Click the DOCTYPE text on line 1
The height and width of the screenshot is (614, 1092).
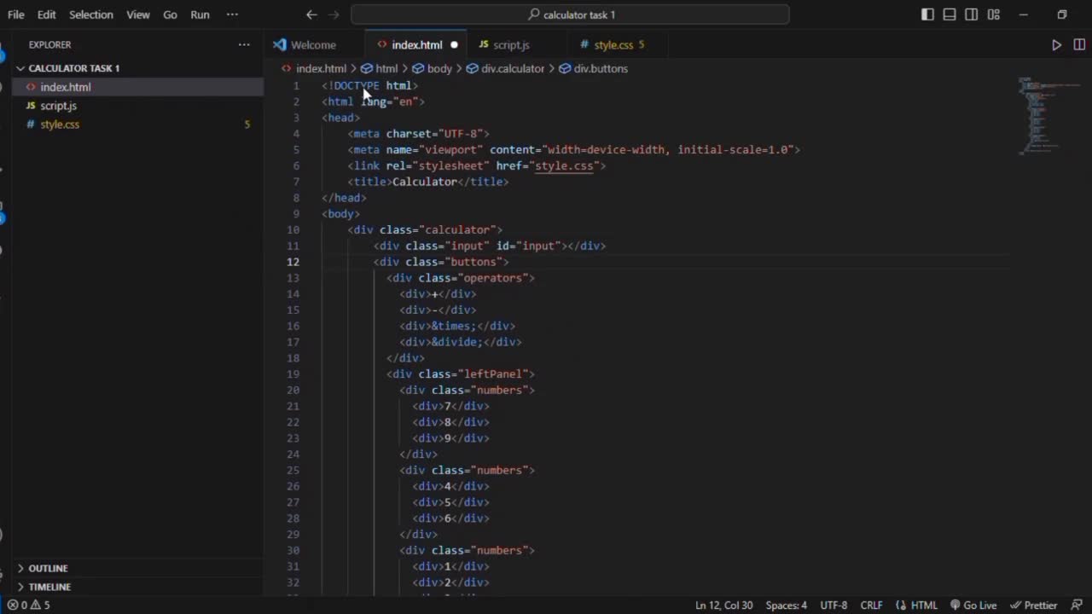tap(357, 85)
